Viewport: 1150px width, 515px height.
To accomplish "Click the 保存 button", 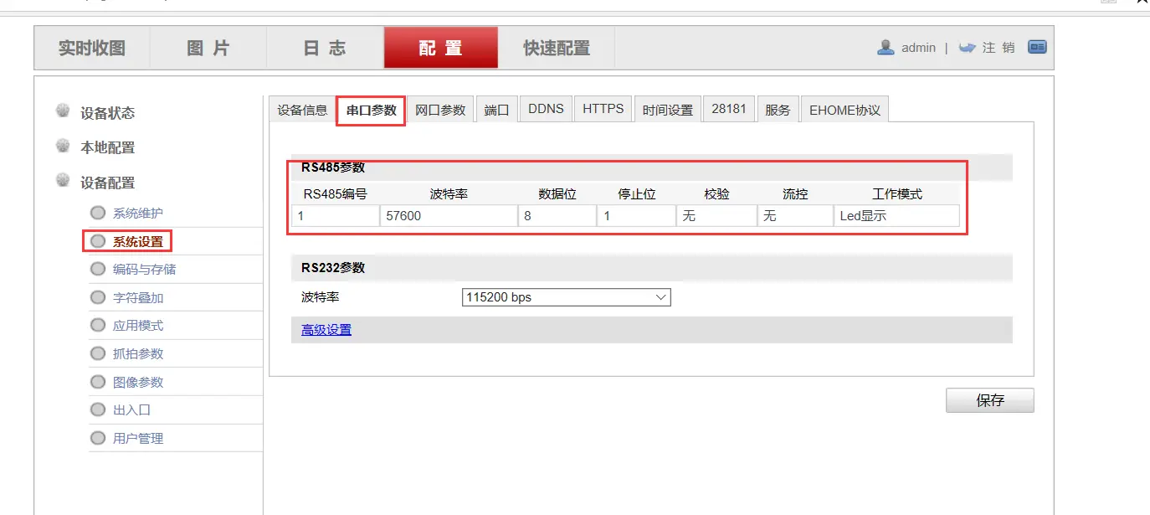I will (989, 400).
